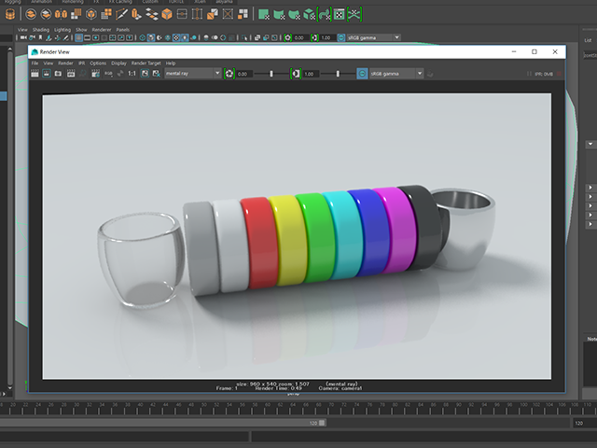
Task: Click last green bracketed shelf icon
Action: tap(354, 15)
